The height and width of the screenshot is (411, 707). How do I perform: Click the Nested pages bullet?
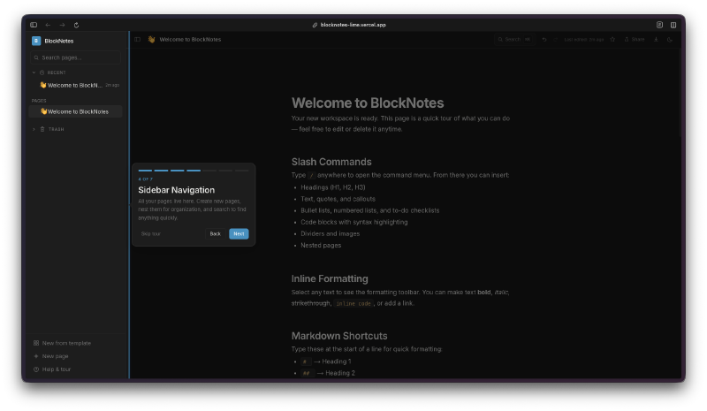click(x=321, y=246)
